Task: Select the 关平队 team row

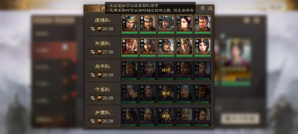Action: coord(149,70)
